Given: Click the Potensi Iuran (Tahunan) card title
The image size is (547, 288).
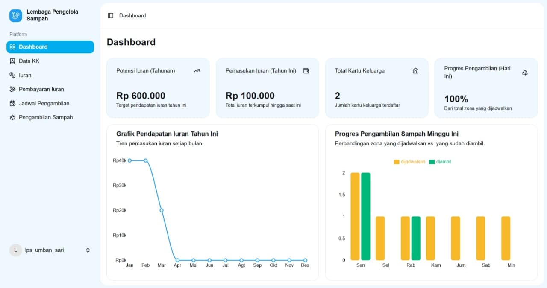Looking at the screenshot, I should 146,71.
